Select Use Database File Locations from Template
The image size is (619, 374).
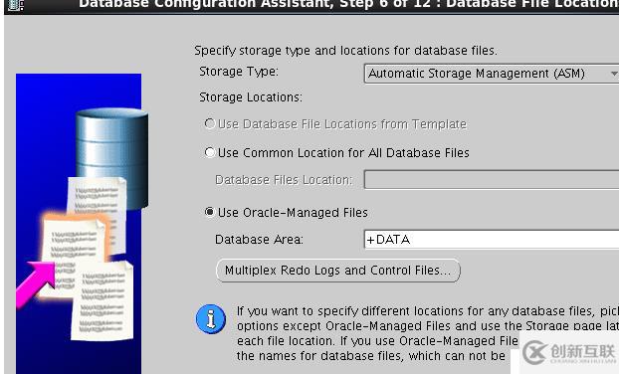click(x=210, y=124)
